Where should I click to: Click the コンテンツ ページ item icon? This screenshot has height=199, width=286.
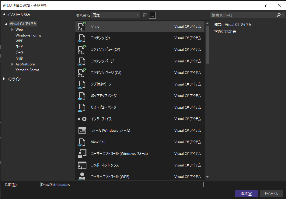[x=82, y=61]
